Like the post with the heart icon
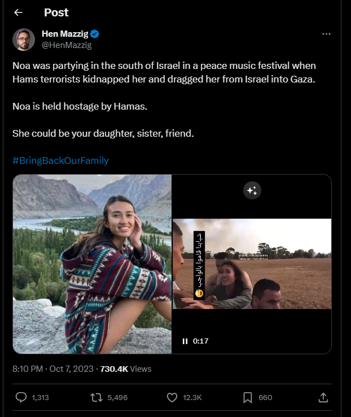The width and height of the screenshot is (351, 417). point(173,398)
